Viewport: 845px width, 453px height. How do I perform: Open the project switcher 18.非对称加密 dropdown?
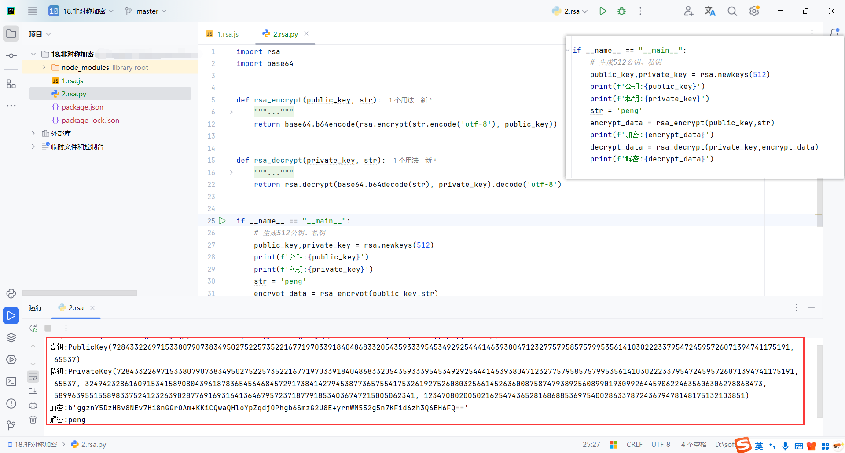click(81, 11)
